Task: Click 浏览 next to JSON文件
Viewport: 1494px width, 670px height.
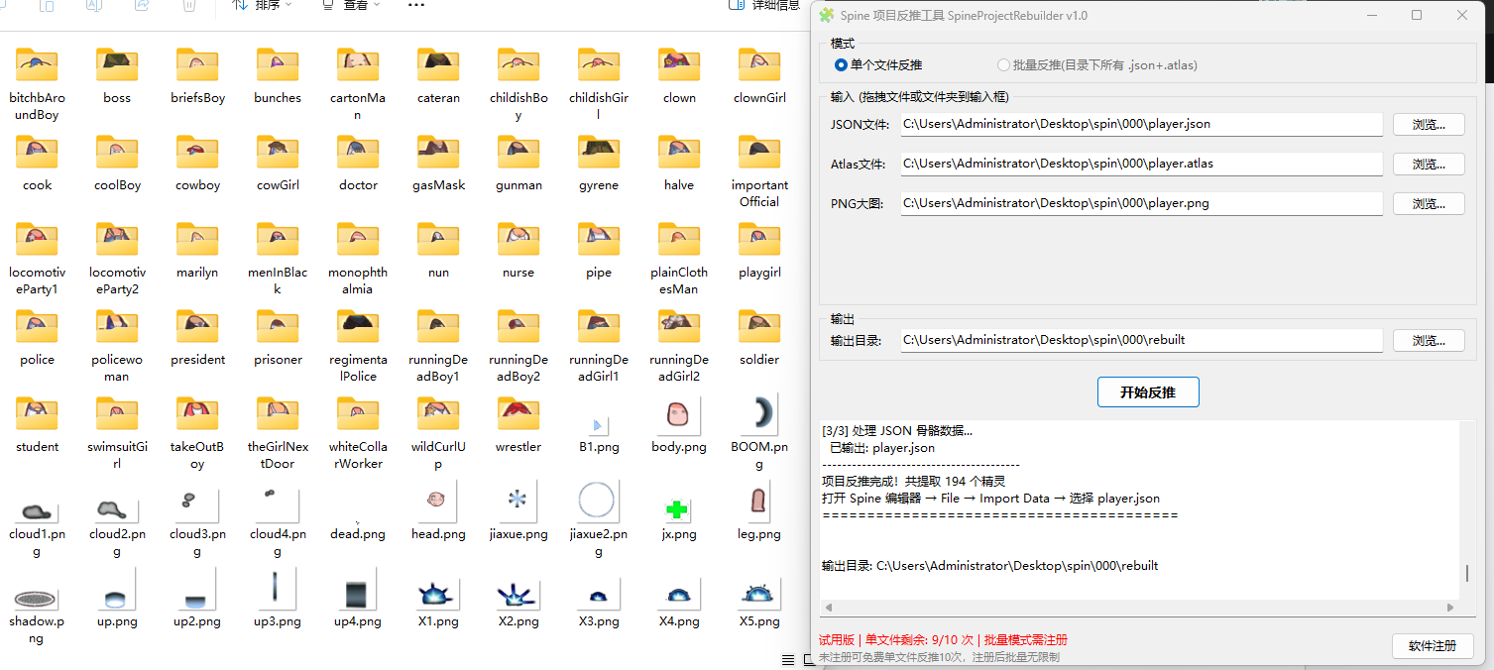Action: click(x=1429, y=125)
